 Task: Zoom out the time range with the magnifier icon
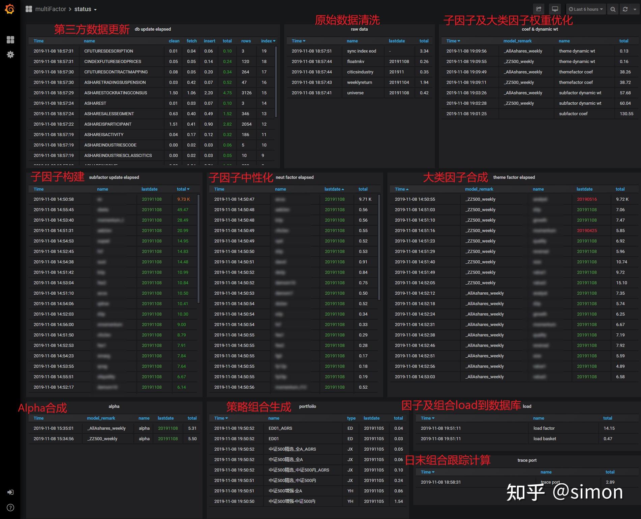coord(613,9)
